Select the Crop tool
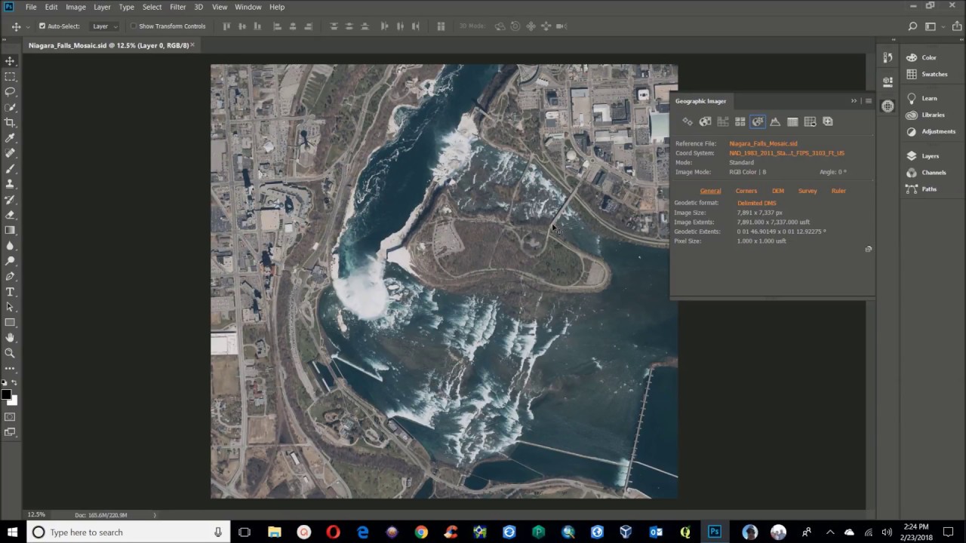The image size is (966, 543). tap(10, 122)
